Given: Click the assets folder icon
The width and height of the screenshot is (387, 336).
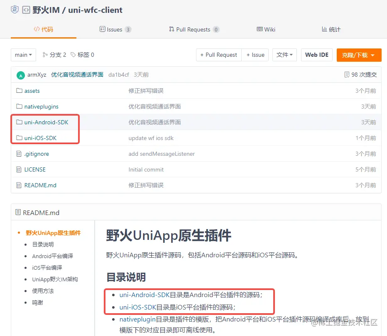Looking at the screenshot, I should pyautogui.click(x=19, y=90).
